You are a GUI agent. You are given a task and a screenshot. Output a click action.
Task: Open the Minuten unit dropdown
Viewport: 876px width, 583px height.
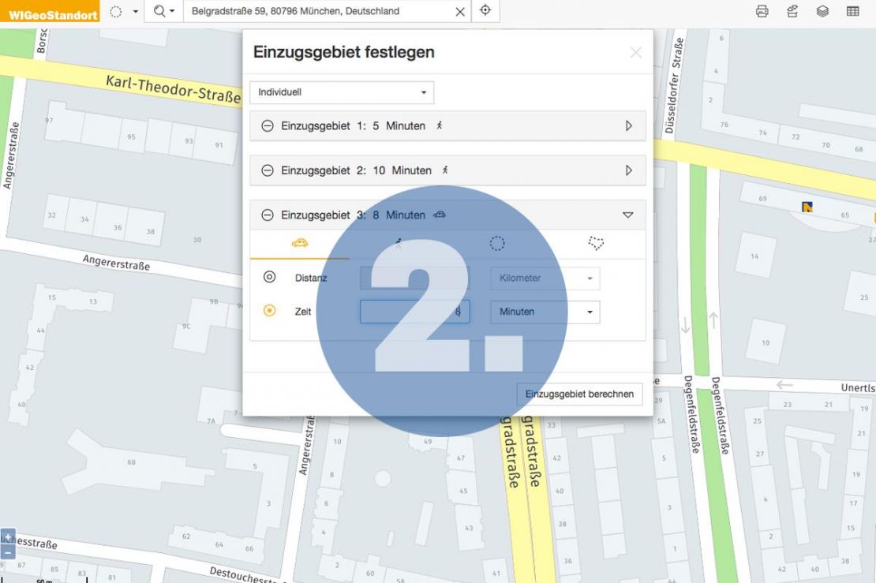pos(545,312)
